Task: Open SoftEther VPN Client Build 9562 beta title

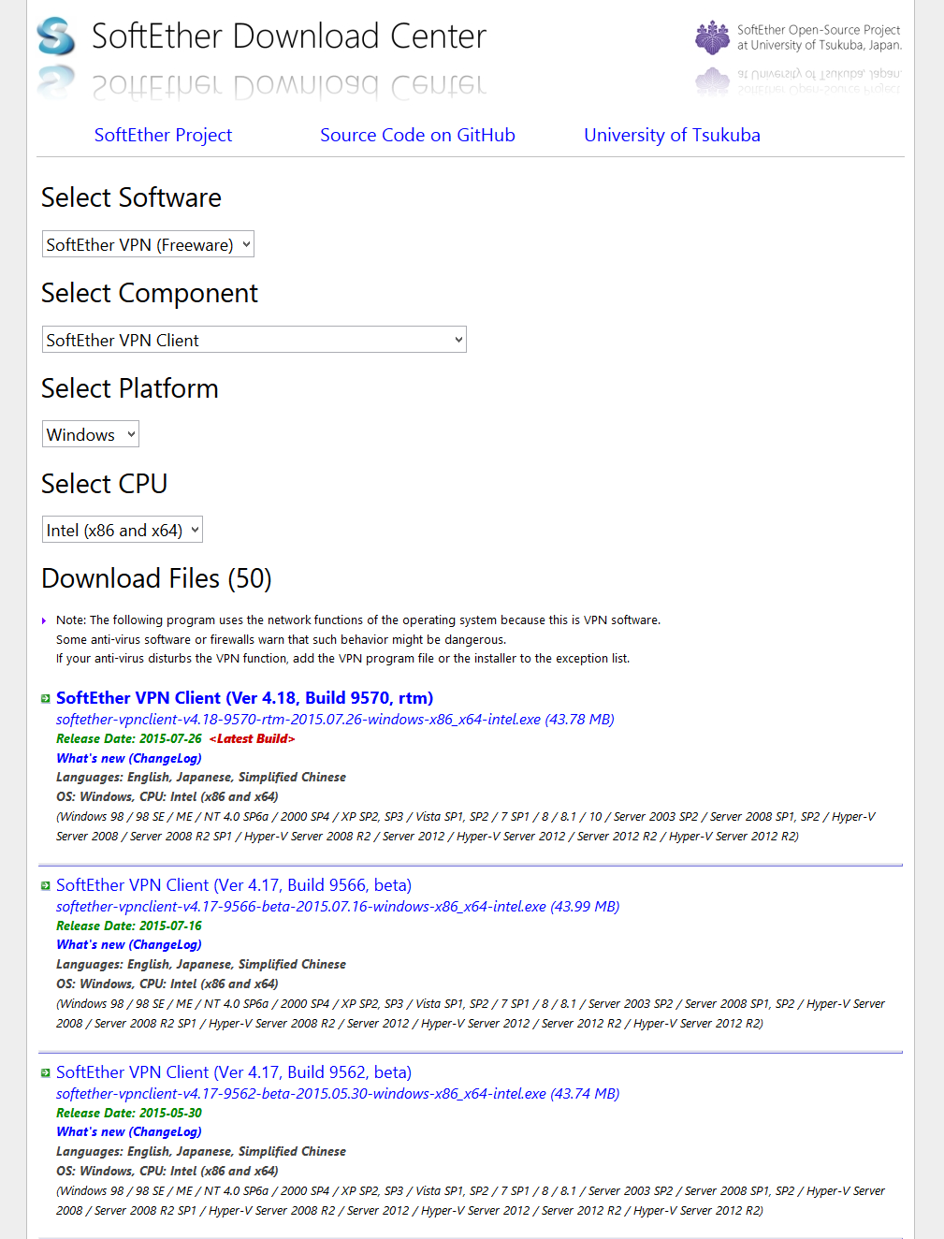Action: 234,1072
